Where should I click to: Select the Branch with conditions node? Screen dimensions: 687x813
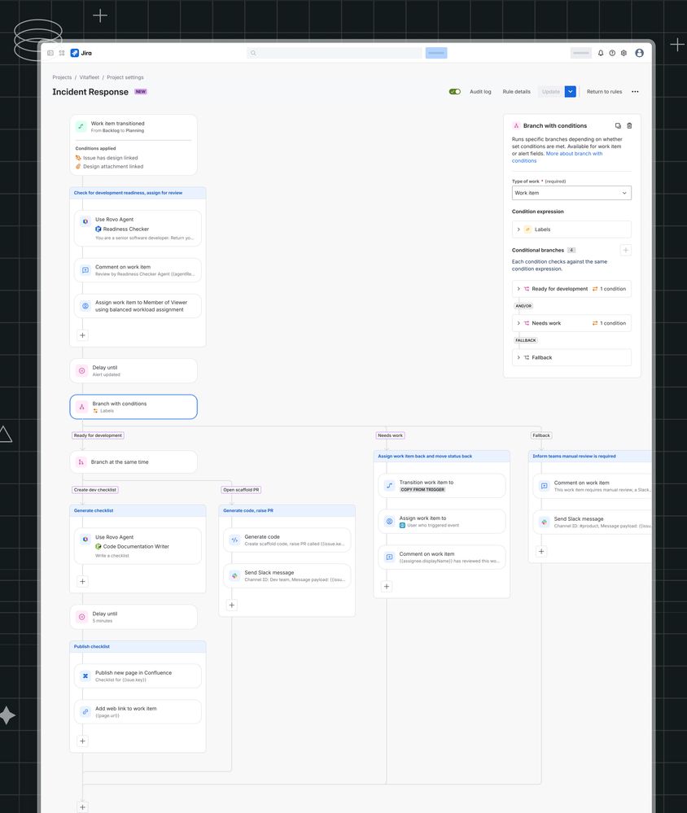133,407
